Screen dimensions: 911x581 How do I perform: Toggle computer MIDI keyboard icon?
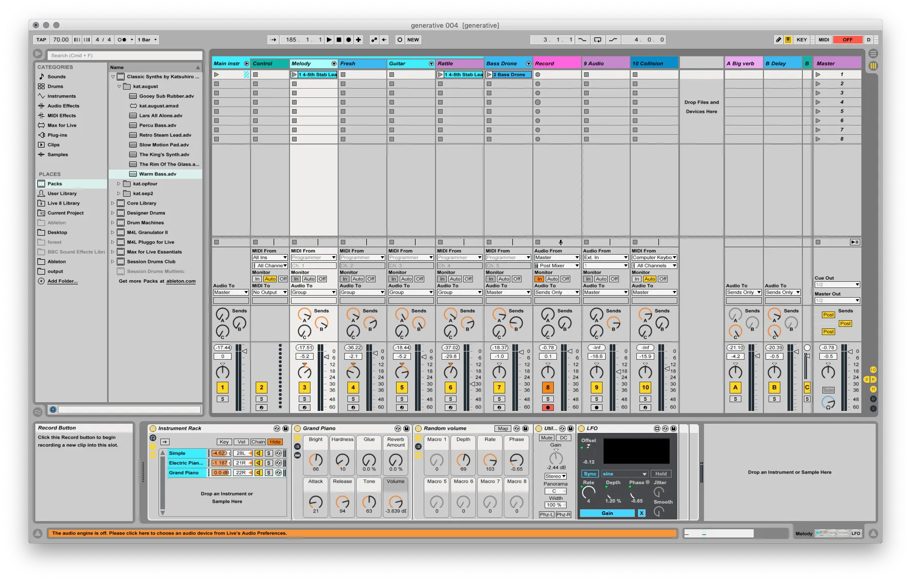coord(788,39)
